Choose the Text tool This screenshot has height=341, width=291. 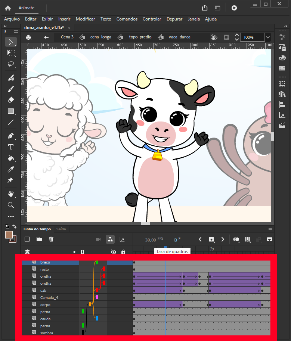(11, 147)
